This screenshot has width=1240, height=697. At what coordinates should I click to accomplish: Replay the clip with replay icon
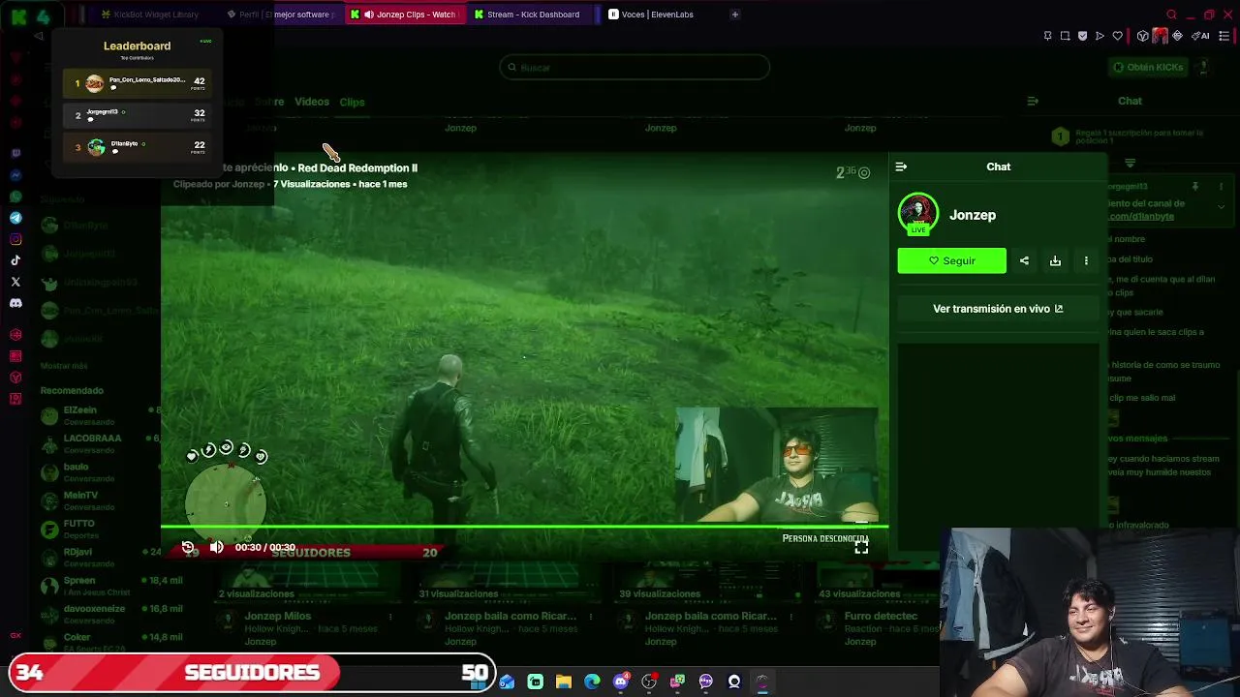click(x=189, y=547)
